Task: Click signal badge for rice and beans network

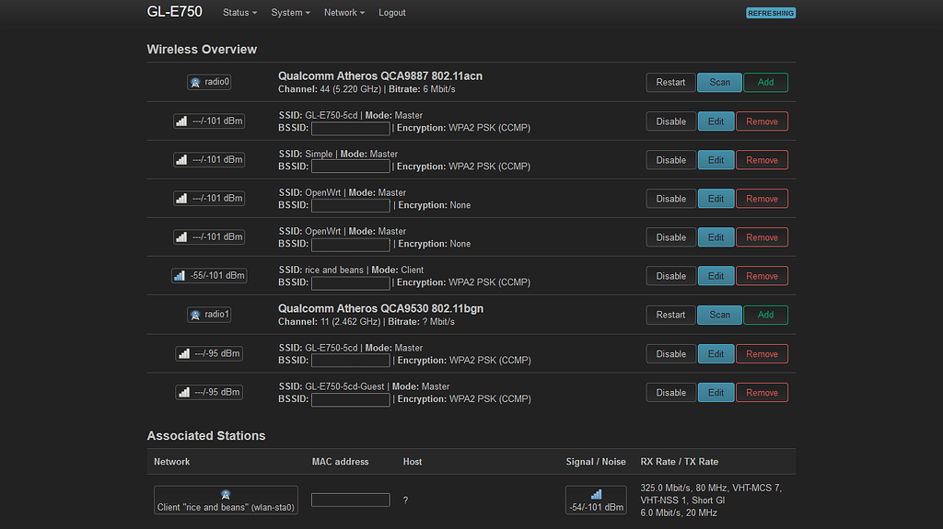Action: click(209, 275)
